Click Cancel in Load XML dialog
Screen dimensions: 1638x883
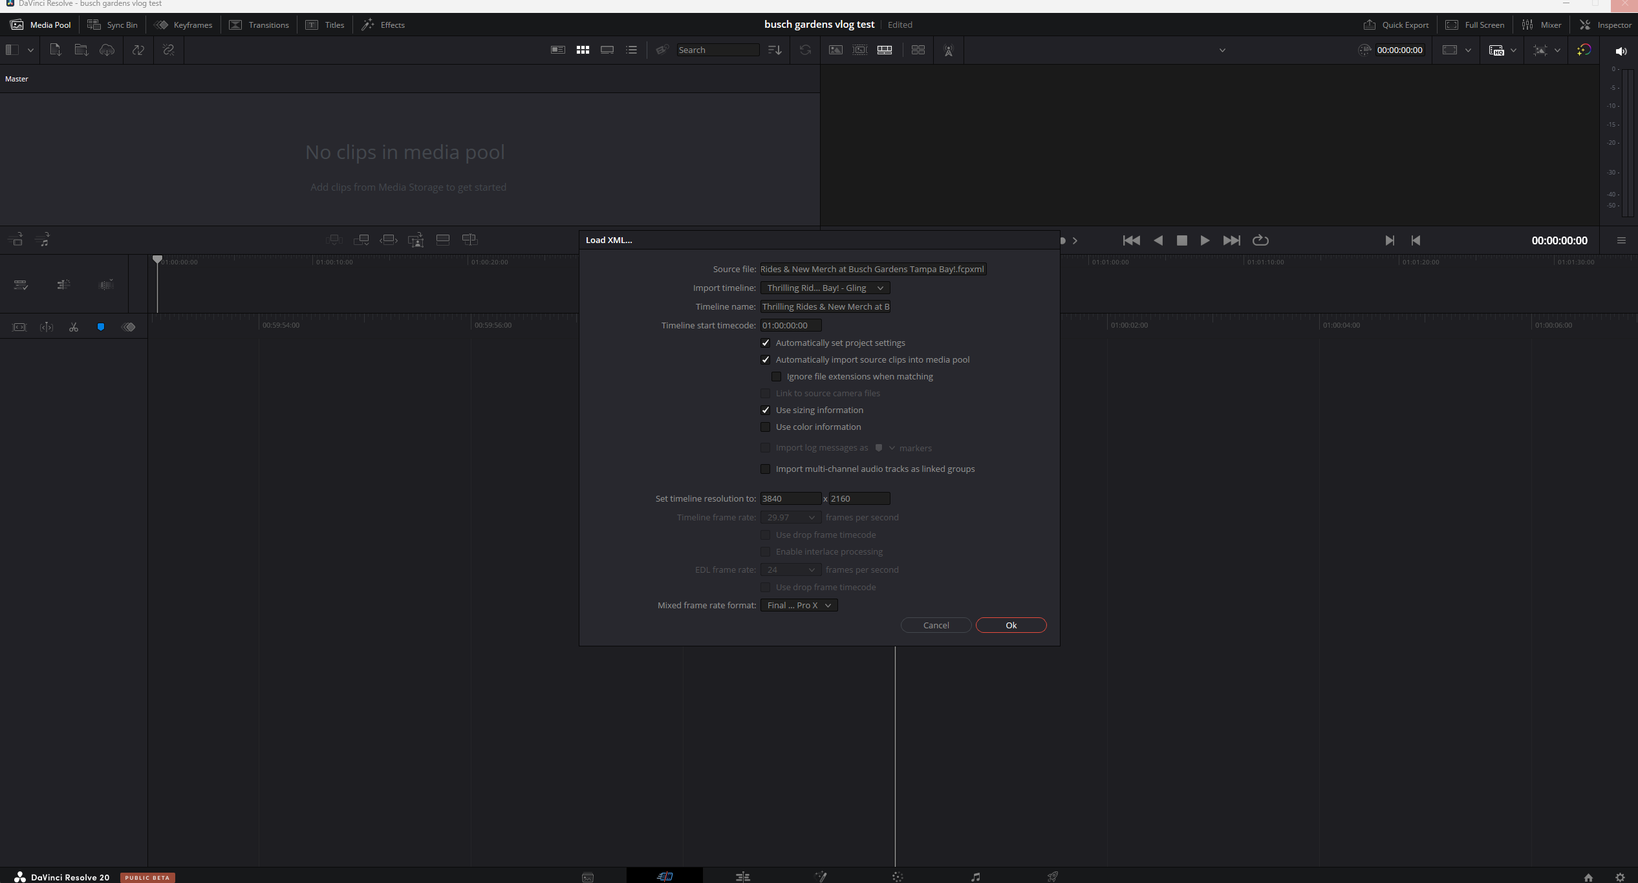tap(936, 625)
